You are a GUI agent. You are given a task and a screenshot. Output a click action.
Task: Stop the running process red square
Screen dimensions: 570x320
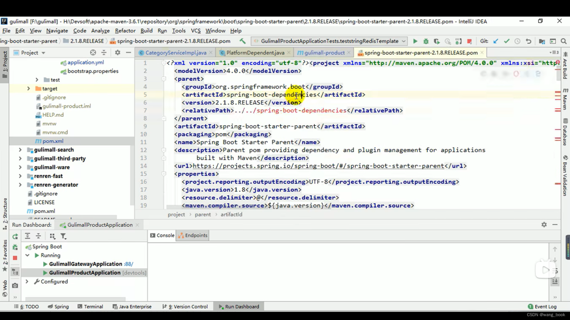point(469,42)
